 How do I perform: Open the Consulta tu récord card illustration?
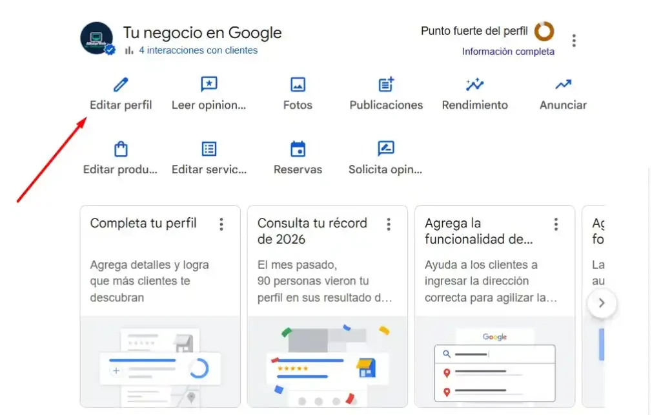327,362
